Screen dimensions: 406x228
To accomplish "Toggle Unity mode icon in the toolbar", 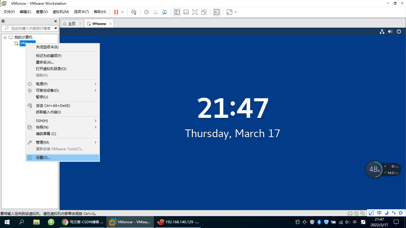I will coord(204,12).
